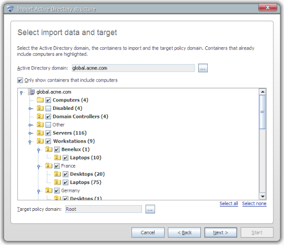
Task: Expand the Disabled (4) tree node
Action: click(31, 109)
